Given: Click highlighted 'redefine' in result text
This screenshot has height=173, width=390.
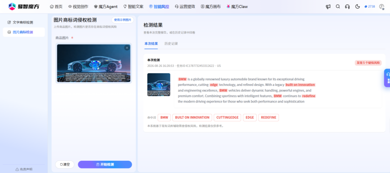Looking at the screenshot, I should pyautogui.click(x=309, y=96).
